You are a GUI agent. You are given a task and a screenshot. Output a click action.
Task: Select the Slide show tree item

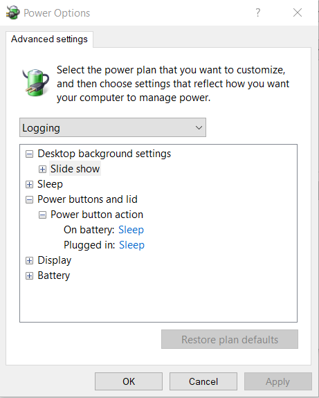pos(75,169)
